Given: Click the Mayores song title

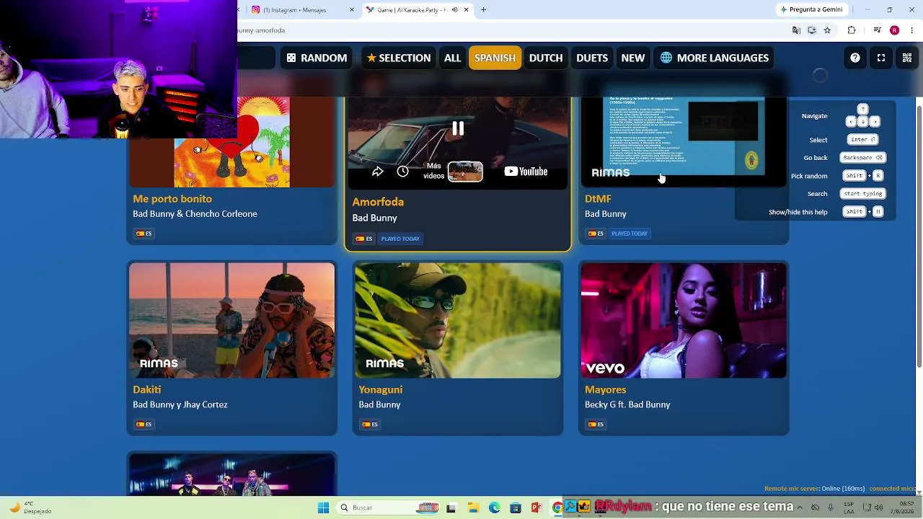Looking at the screenshot, I should click(606, 389).
